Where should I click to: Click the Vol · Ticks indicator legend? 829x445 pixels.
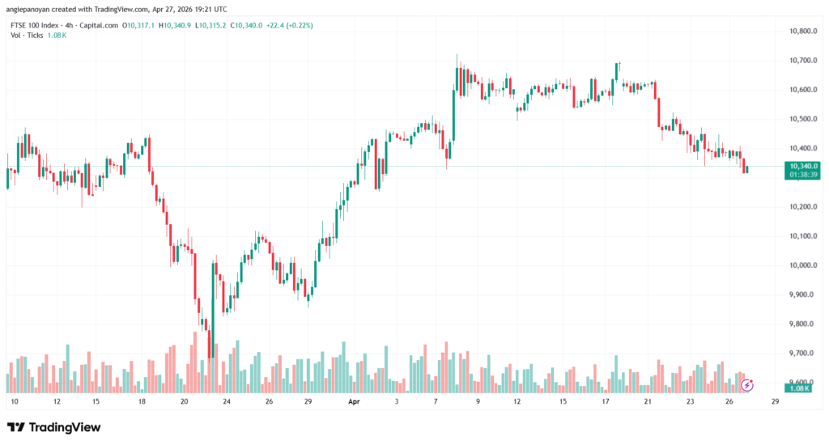[x=28, y=36]
